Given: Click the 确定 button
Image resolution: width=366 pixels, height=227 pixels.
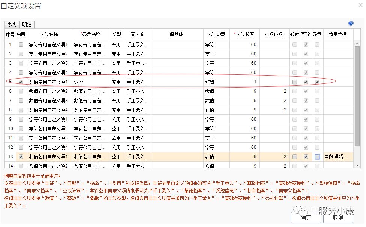Looking at the screenshot, I should coord(306,218).
